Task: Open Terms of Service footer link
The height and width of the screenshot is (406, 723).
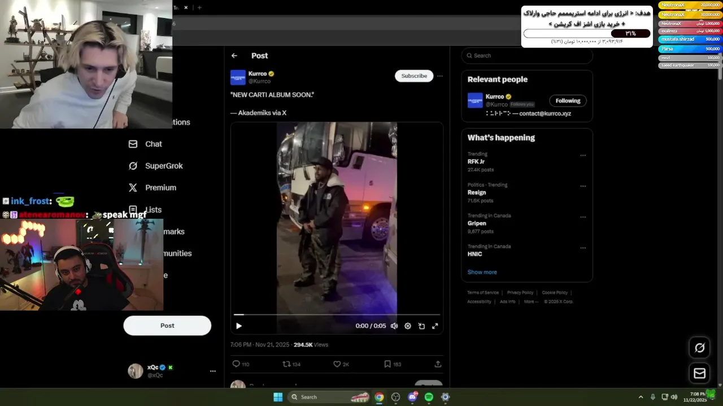Action: pyautogui.click(x=483, y=293)
